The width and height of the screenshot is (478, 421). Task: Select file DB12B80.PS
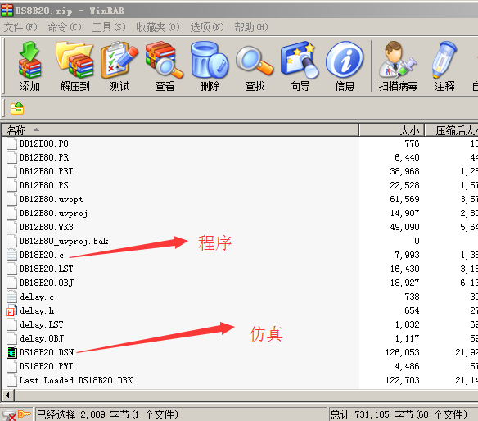pos(44,185)
